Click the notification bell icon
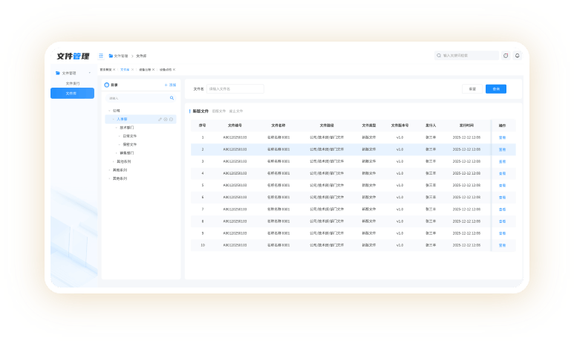 point(518,55)
